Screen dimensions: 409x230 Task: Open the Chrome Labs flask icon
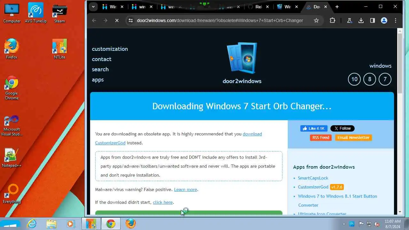[349, 20]
